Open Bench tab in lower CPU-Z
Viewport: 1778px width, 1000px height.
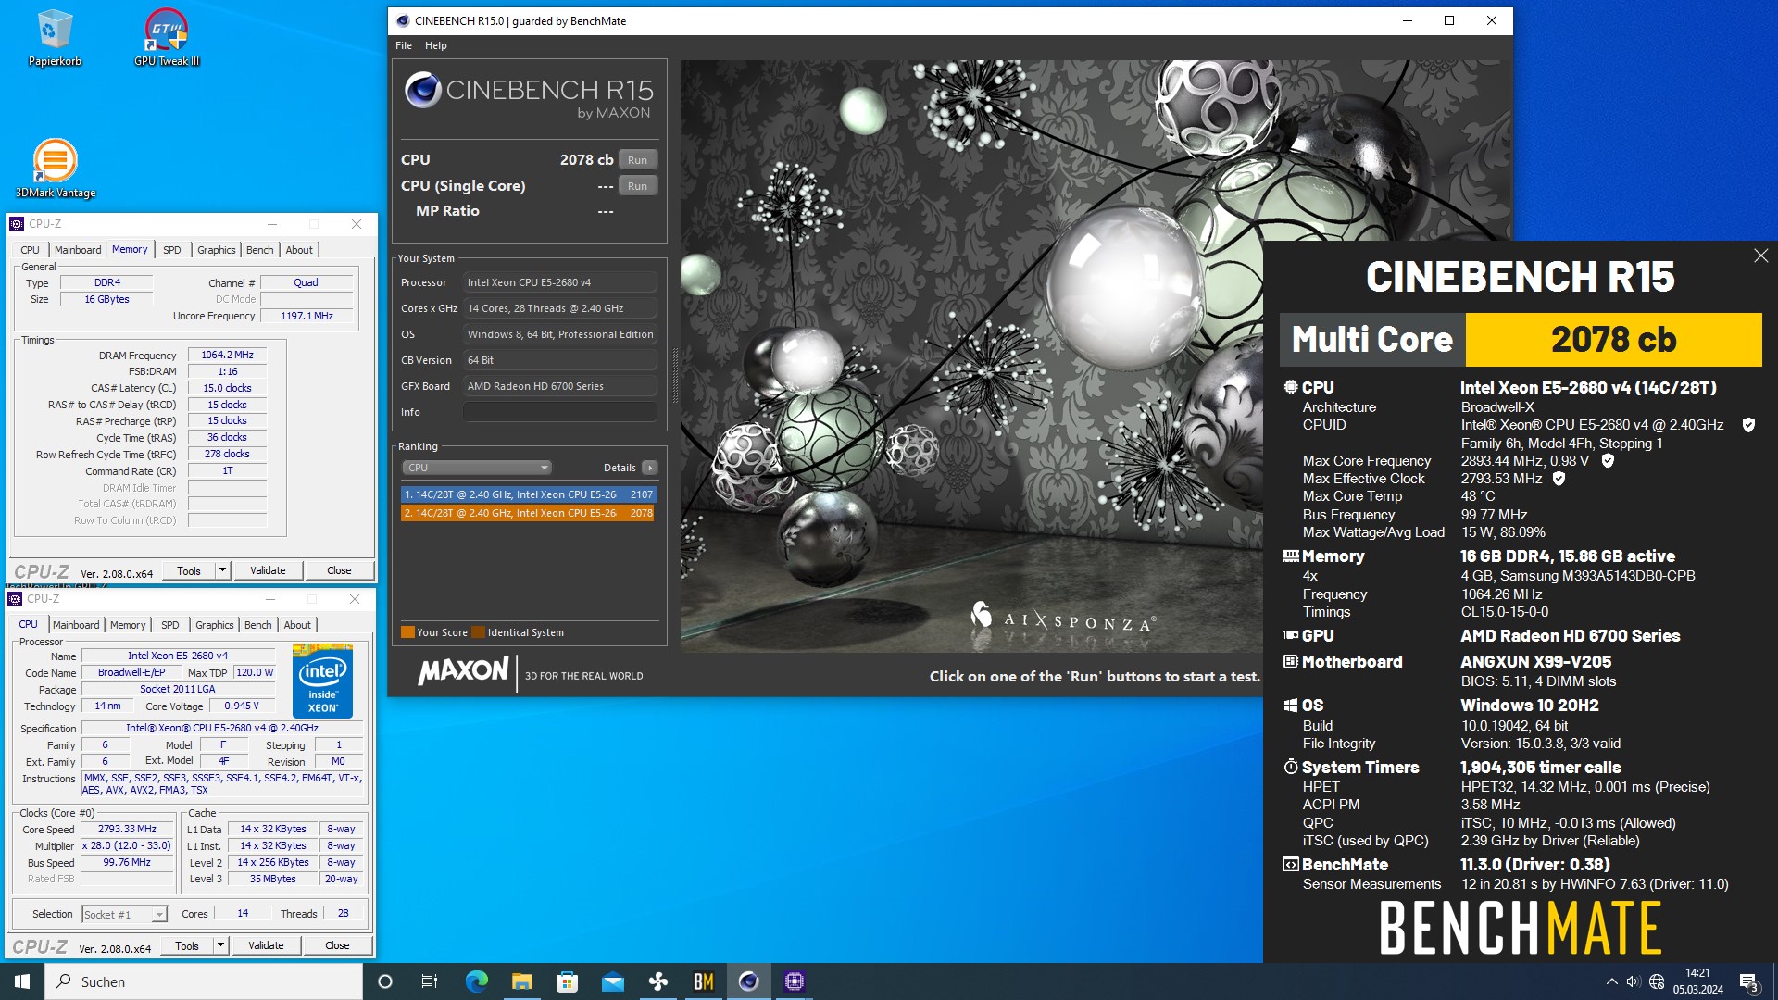pyautogui.click(x=258, y=625)
